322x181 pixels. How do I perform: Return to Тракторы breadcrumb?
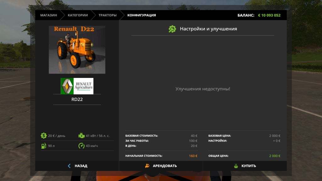pos(108,15)
